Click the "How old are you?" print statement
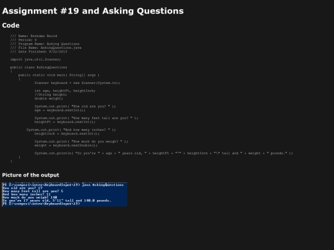This screenshot has width=334, height=250. point(75,106)
